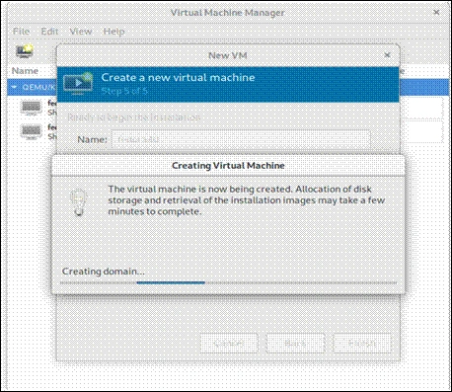Open the Help menu
452x392 pixels.
(113, 32)
